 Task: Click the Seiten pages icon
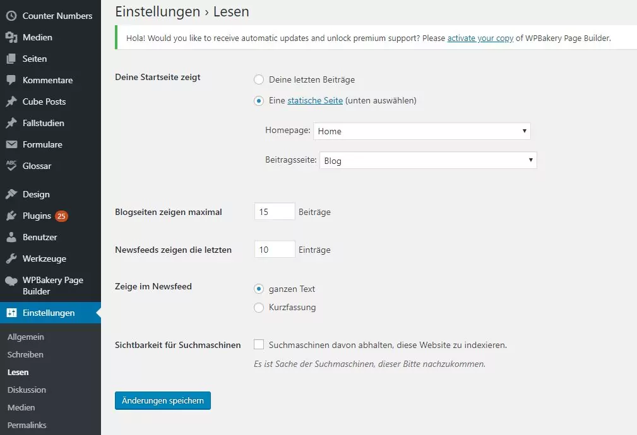(x=11, y=59)
